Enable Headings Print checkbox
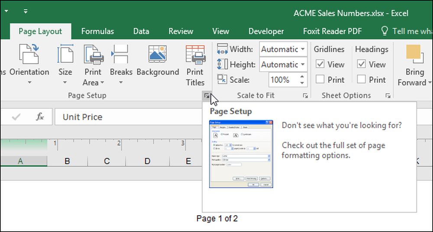433x232 pixels. pyautogui.click(x=362, y=80)
